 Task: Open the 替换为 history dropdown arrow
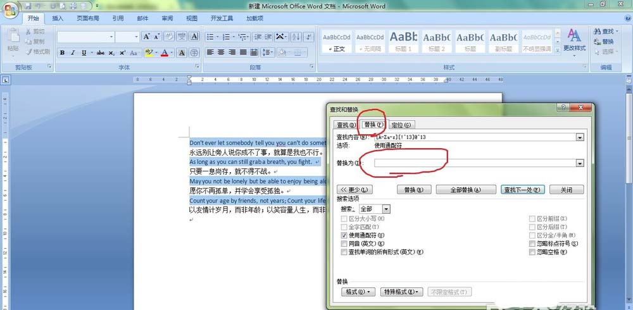tap(580, 163)
